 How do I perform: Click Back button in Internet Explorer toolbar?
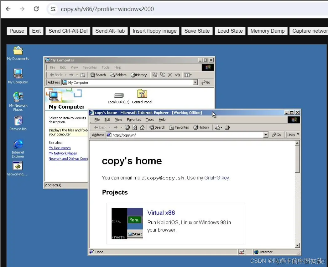tap(100, 127)
